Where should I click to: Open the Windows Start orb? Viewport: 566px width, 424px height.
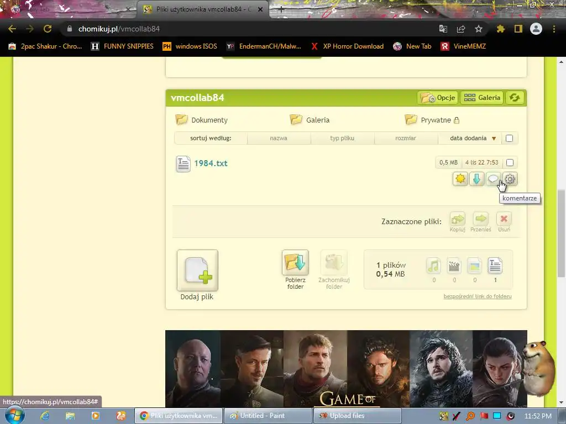[x=15, y=415]
